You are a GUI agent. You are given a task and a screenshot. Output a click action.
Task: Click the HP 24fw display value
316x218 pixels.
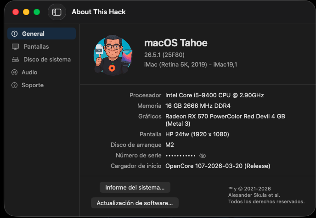(x=197, y=134)
